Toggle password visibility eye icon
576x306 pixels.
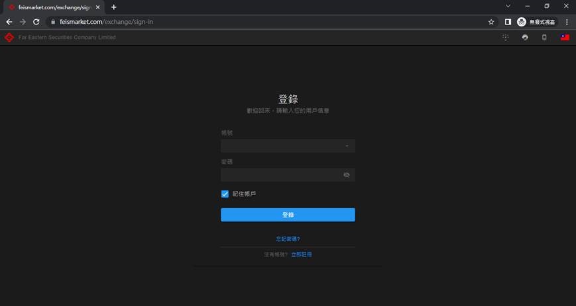[x=347, y=174]
